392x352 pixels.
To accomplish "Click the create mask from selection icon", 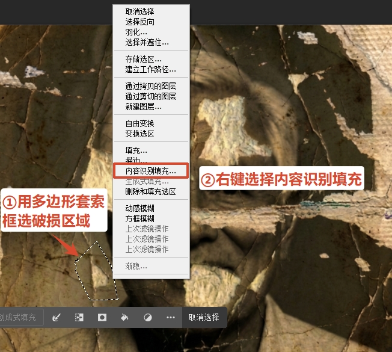I will click(x=102, y=317).
